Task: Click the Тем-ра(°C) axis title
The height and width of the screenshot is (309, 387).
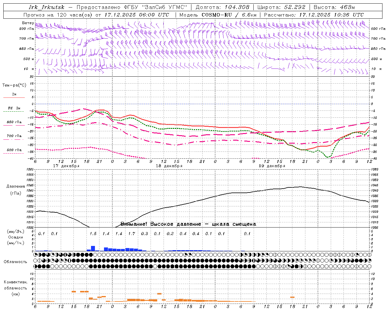Action: point(14,85)
